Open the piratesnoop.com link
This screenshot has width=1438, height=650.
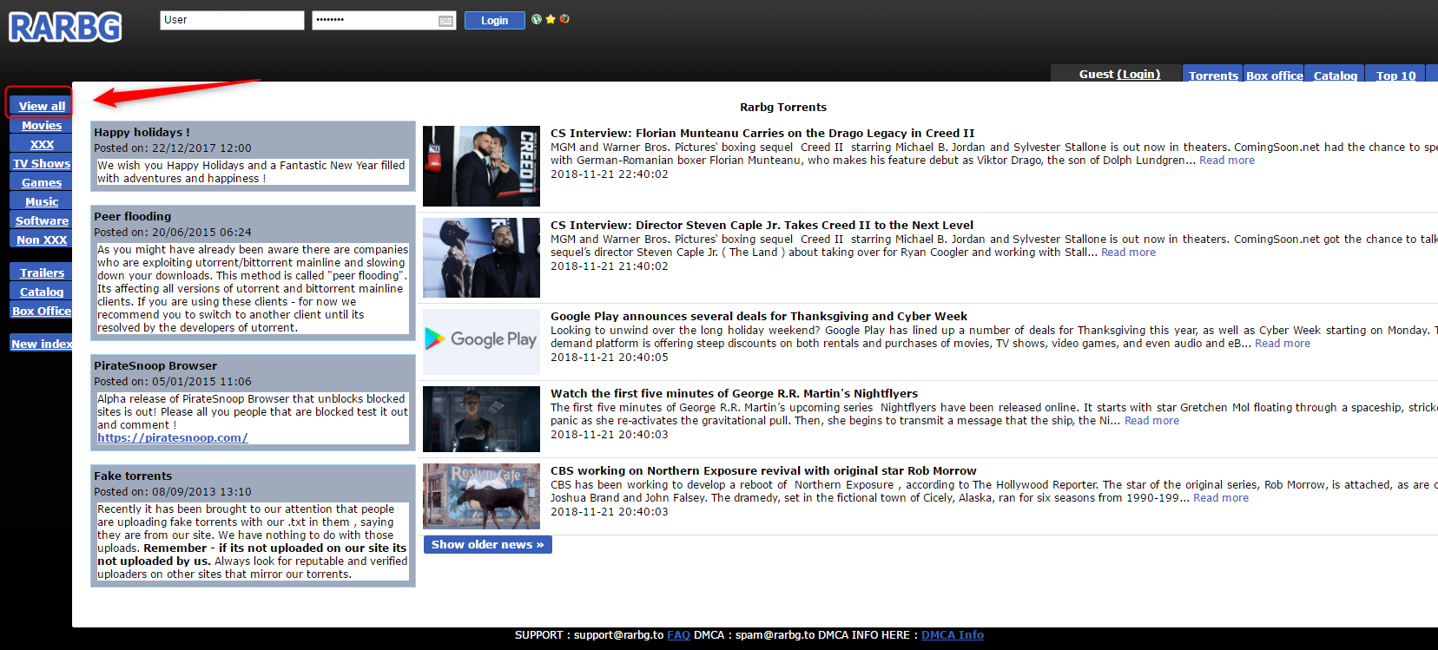click(x=173, y=438)
